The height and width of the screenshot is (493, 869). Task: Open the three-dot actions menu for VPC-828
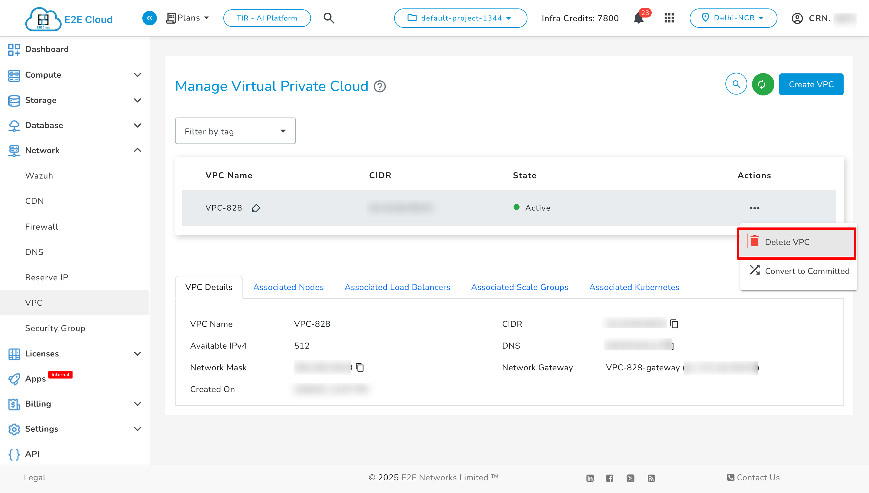click(x=754, y=208)
